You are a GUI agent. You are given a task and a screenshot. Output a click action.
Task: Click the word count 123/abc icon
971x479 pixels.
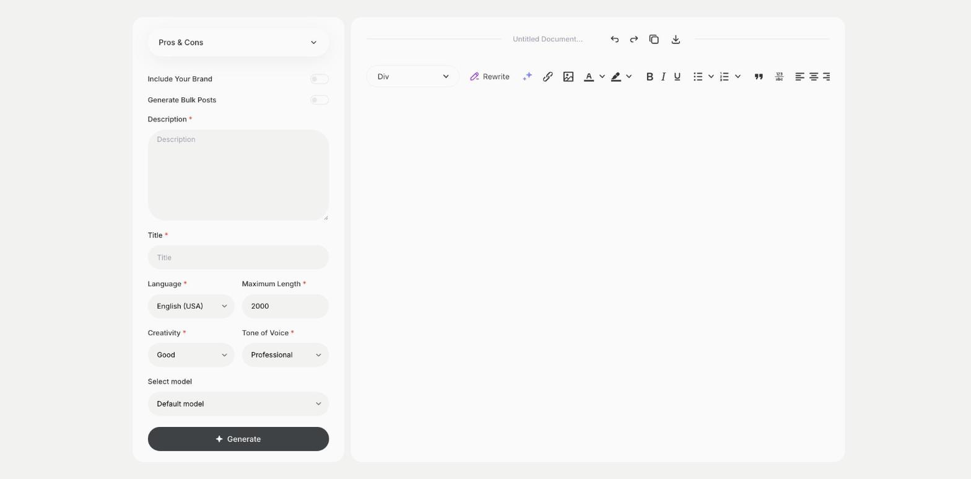(779, 76)
